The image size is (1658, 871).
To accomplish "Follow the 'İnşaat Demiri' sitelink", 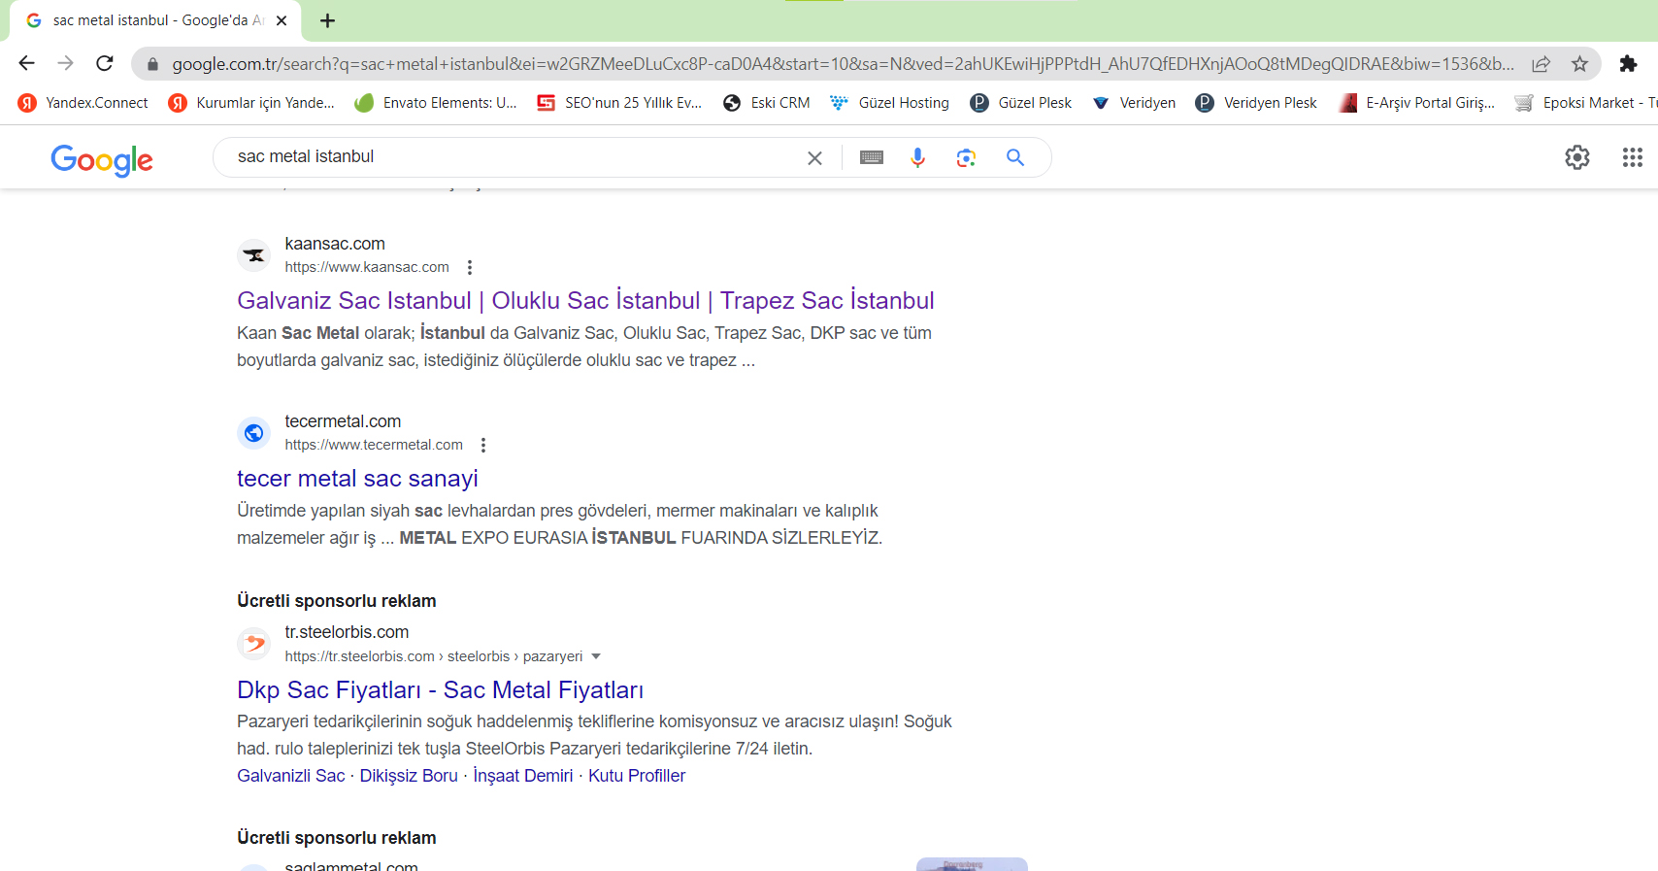I will coord(523,776).
